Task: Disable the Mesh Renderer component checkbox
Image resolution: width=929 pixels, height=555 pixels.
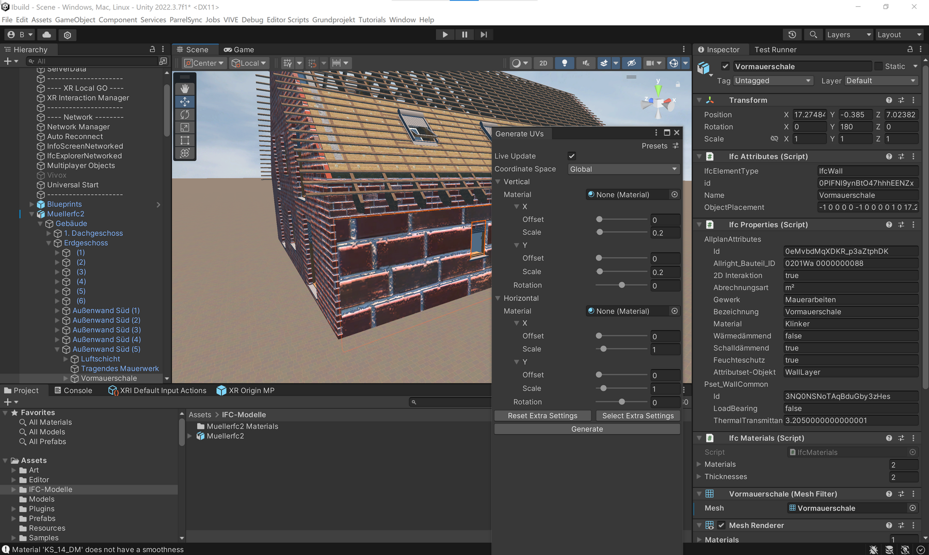Action: click(722, 525)
